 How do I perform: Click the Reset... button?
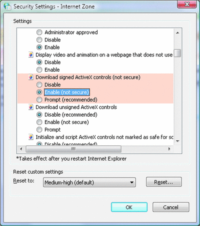coord(164,182)
